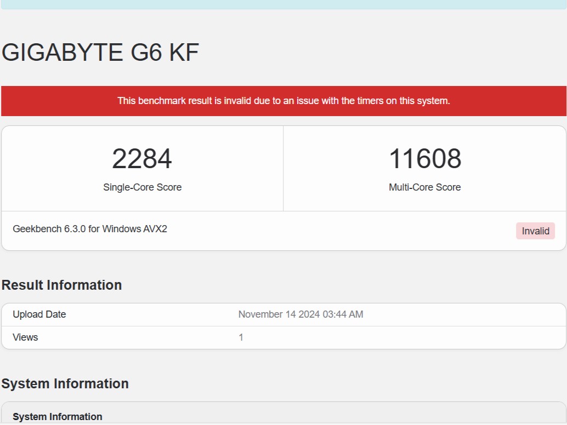Click the GIGABYTE G6 KF title

(x=100, y=53)
